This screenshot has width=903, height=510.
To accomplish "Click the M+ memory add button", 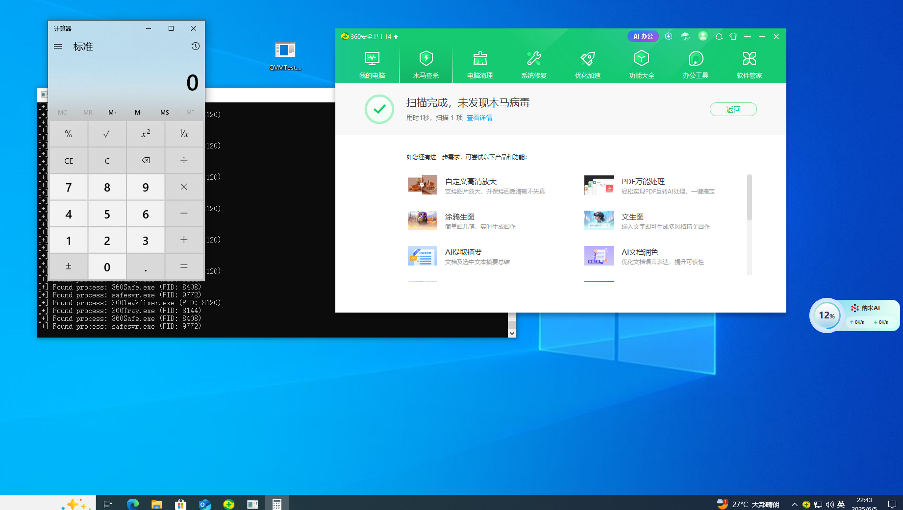I will pyautogui.click(x=113, y=113).
